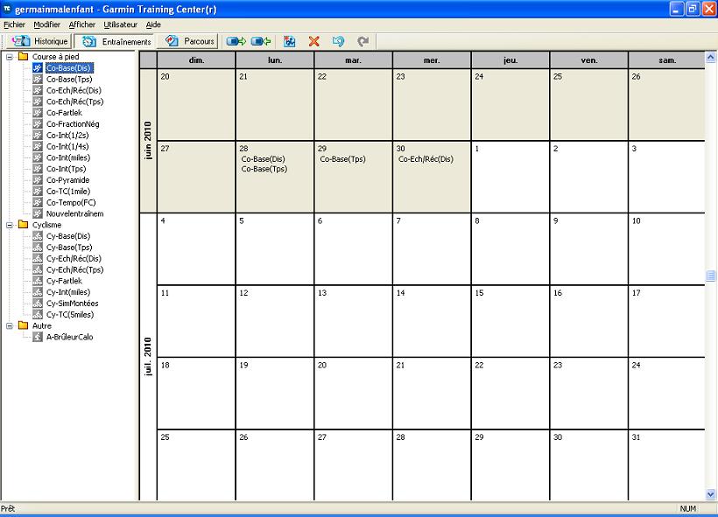Image resolution: width=718 pixels, height=517 pixels.
Task: Select the July 1 calendar cell
Action: tap(510, 177)
